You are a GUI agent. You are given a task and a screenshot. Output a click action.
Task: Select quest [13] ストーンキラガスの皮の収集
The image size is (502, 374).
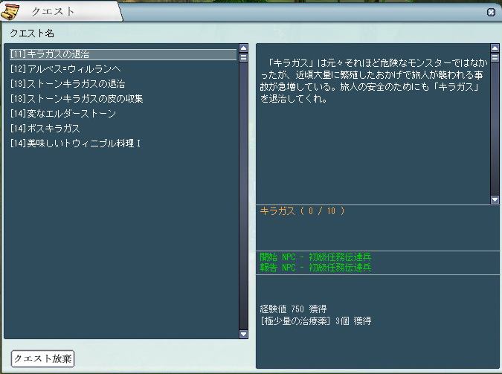(77, 99)
